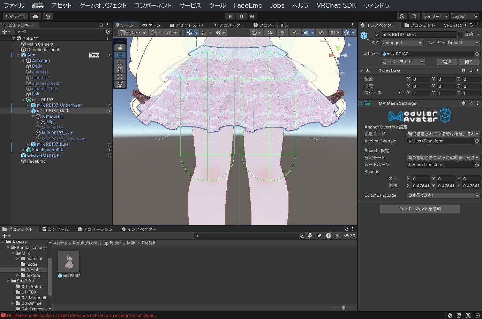
Task: Open the Untagged tag dropdown
Action: pyautogui.click(x=402, y=42)
